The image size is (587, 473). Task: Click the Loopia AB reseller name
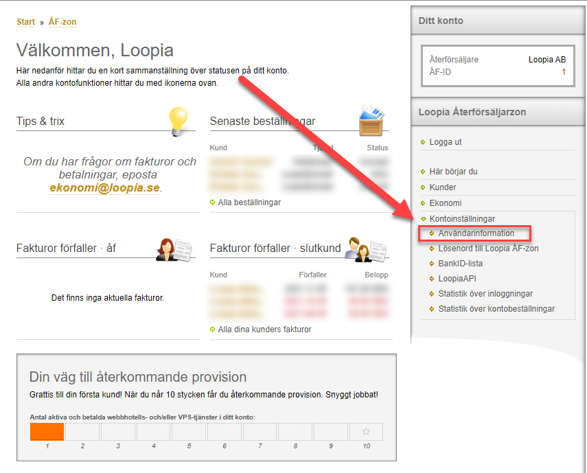547,60
